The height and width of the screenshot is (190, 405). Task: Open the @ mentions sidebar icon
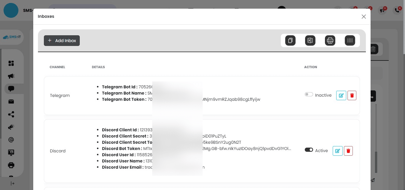11,140
